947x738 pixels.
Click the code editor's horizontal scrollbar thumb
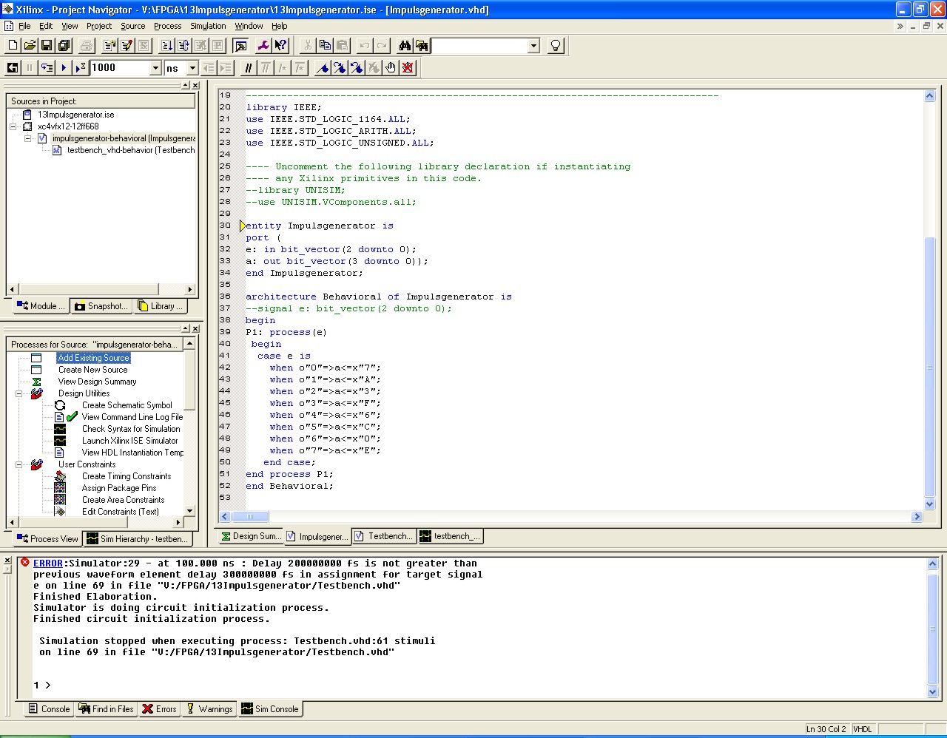(x=250, y=517)
